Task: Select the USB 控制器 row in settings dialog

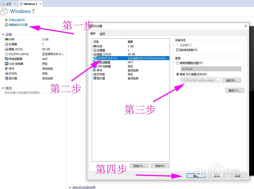Action: [131, 66]
